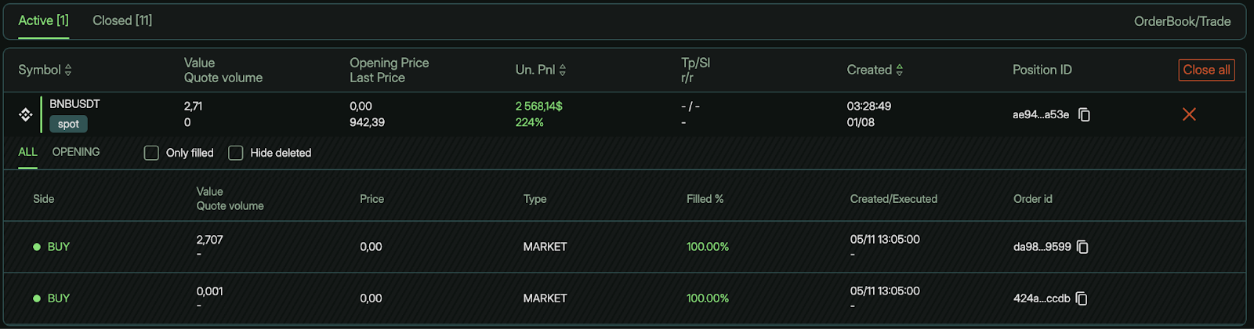Screen dimensions: 1254x329
Task: Sort positions by Un. Pnl arrows
Action: (562, 70)
